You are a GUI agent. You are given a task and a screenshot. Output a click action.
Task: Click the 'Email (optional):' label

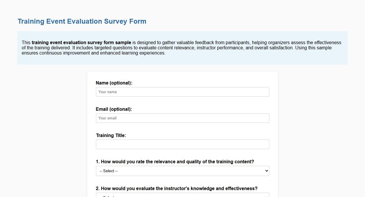tap(114, 109)
